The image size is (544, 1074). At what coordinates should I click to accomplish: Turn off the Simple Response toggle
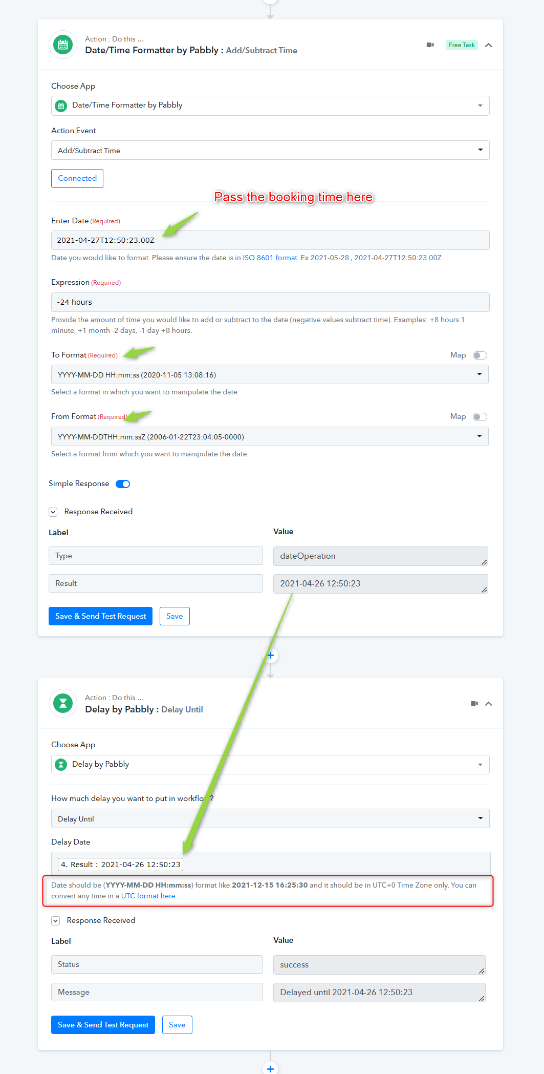(123, 484)
